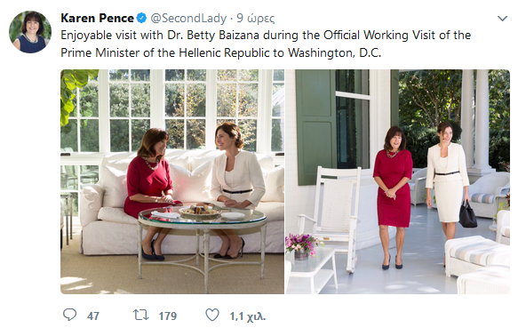Click the reply count 47
The height and width of the screenshot is (328, 518).
[92, 316]
